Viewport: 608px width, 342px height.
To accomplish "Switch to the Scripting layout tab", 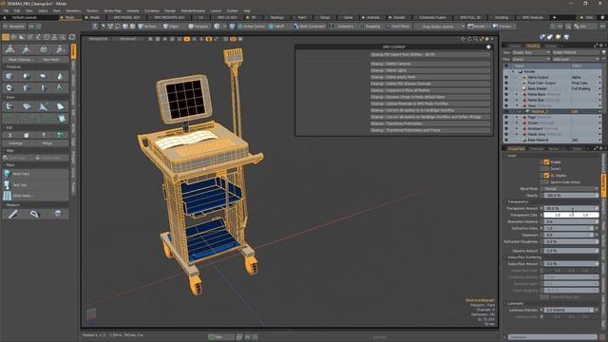I will point(502,17).
